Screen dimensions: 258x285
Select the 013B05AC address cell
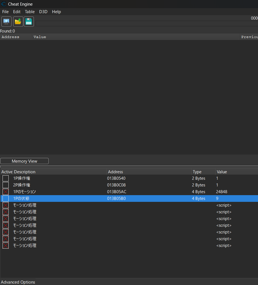click(117, 192)
